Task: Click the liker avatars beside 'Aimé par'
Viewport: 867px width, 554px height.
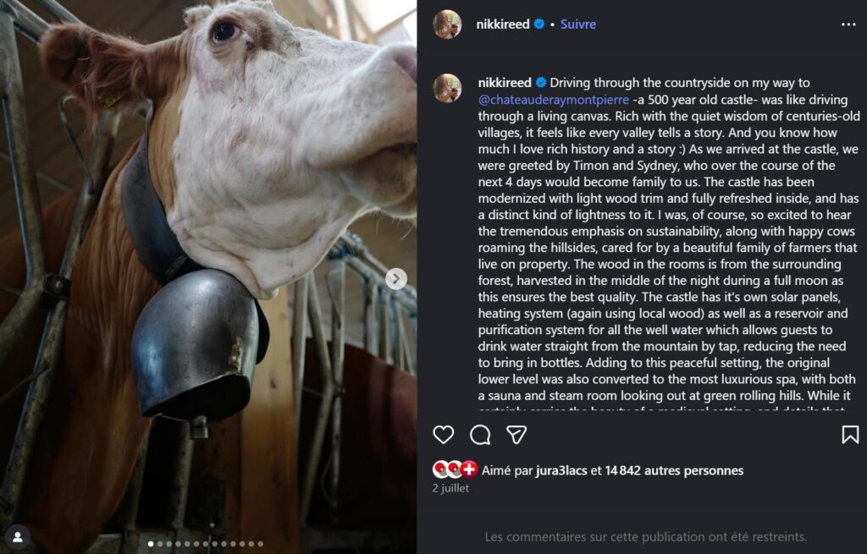Action: (x=455, y=470)
